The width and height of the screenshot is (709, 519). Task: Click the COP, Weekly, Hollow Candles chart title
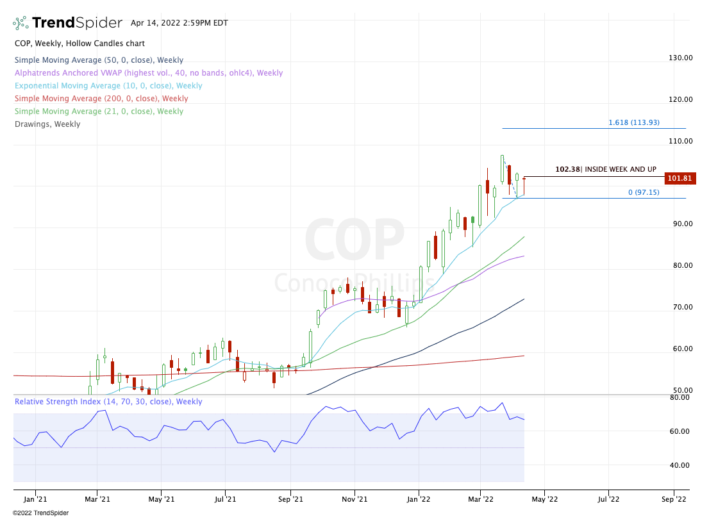point(79,44)
